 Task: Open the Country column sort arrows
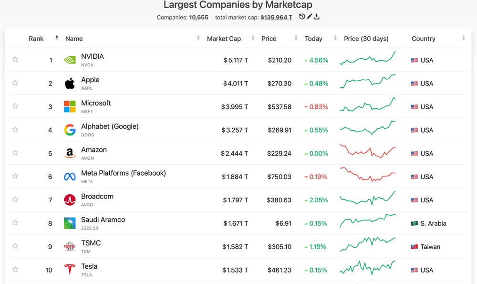(x=463, y=38)
